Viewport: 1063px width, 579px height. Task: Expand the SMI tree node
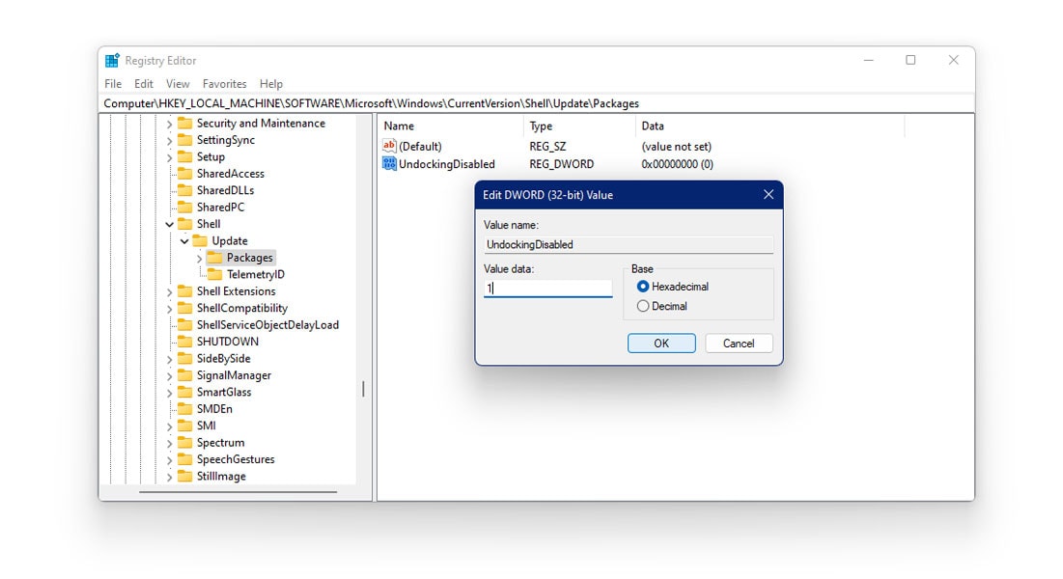(170, 426)
